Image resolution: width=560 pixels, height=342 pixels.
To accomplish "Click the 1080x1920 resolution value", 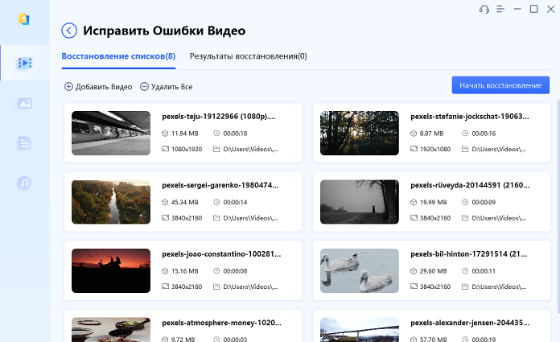I will tap(187, 149).
